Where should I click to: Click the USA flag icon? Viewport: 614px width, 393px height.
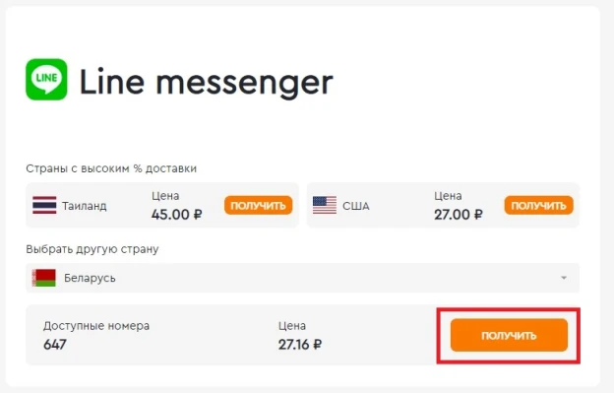325,205
